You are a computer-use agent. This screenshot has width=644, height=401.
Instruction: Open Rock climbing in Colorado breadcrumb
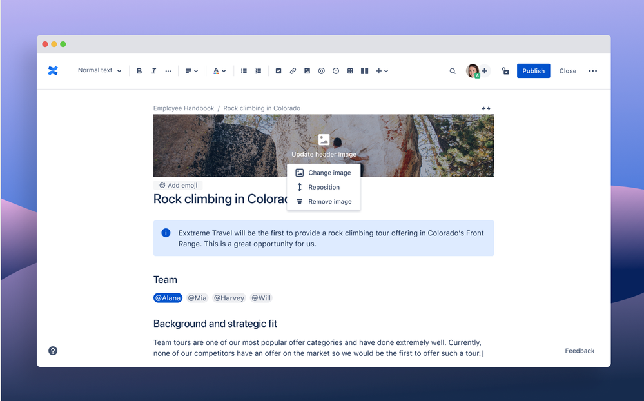pos(262,108)
